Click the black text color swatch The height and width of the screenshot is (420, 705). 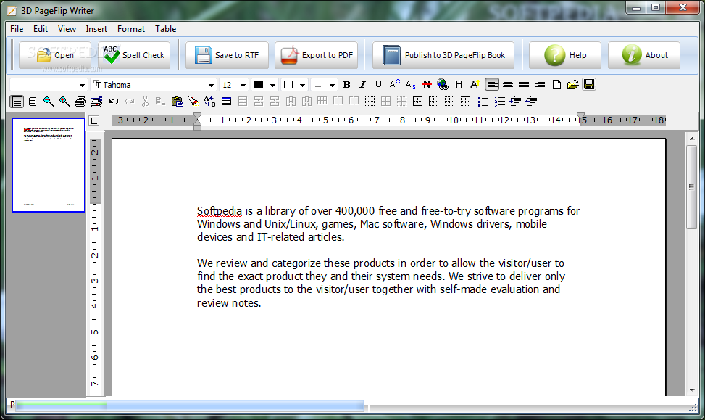(259, 85)
